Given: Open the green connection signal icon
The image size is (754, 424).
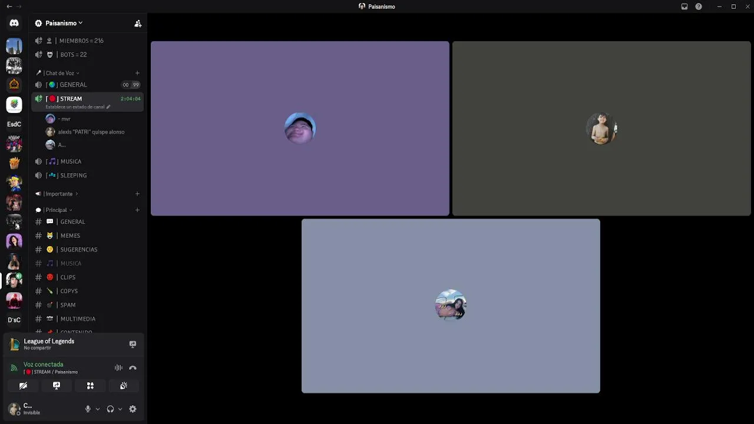Looking at the screenshot, I should point(14,368).
